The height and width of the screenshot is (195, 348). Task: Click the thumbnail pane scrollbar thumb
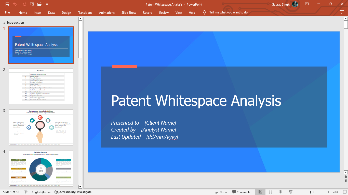(80, 39)
